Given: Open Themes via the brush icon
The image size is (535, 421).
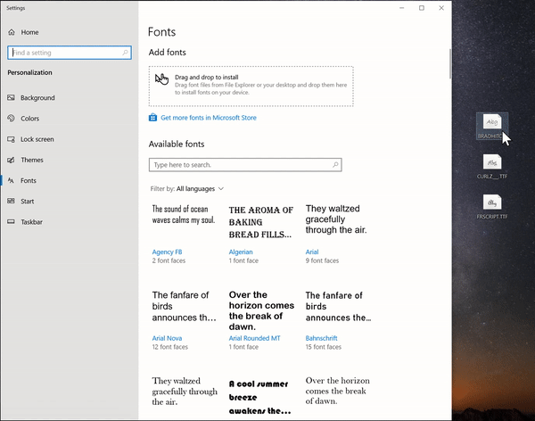Looking at the screenshot, I should [12, 161].
